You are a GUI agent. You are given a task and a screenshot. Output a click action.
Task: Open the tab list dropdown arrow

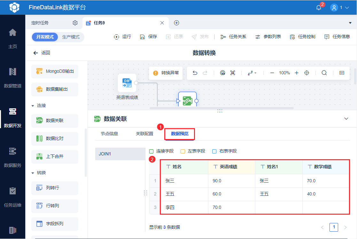point(350,23)
